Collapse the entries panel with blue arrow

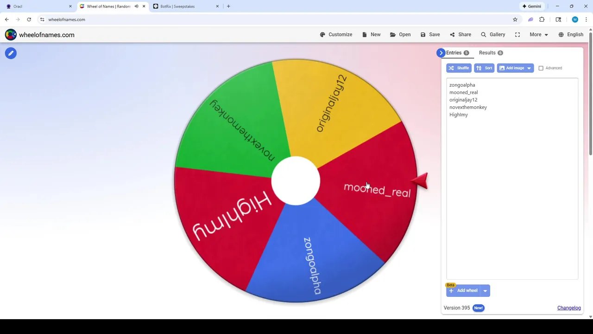coord(441,53)
